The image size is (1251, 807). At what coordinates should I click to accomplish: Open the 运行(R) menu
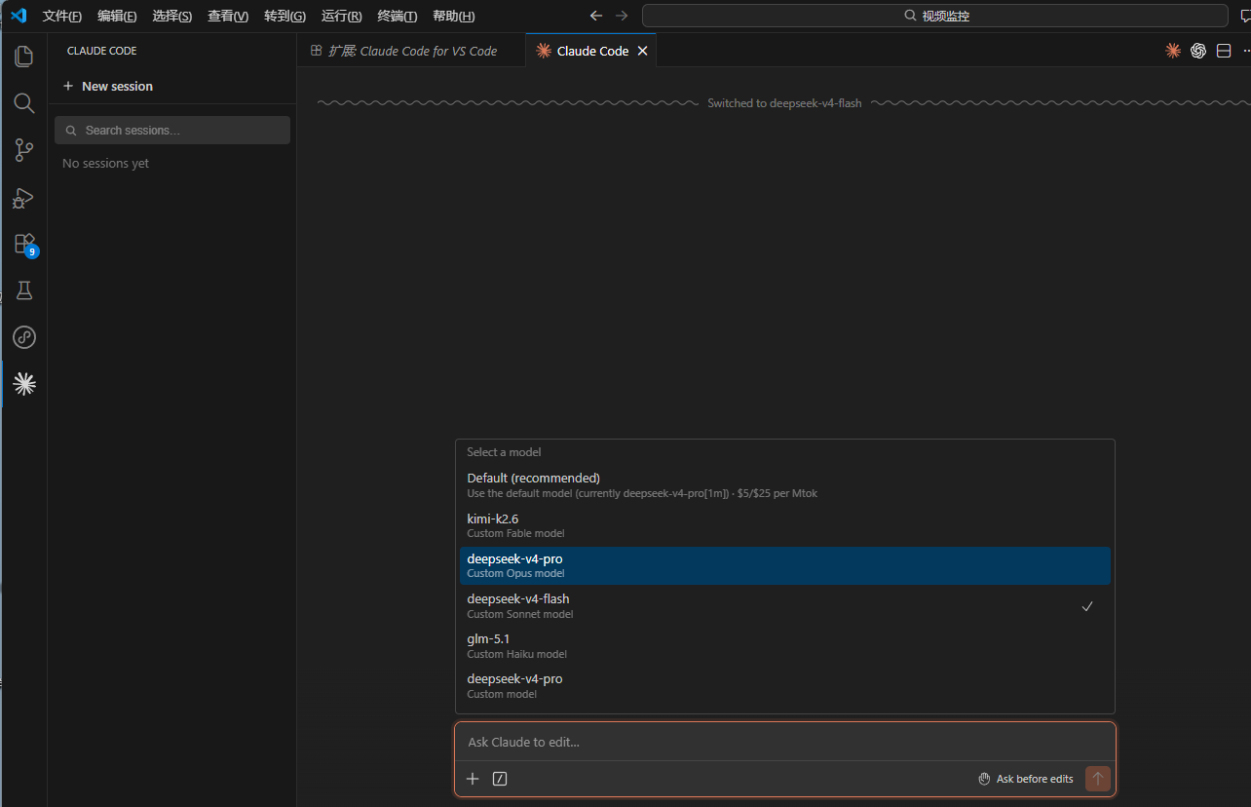[342, 16]
